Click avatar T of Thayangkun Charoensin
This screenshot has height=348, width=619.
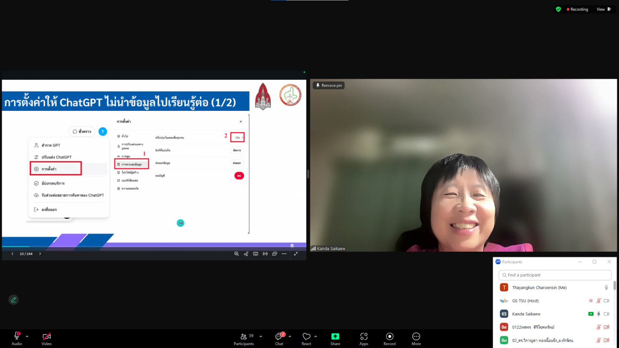[x=504, y=287]
